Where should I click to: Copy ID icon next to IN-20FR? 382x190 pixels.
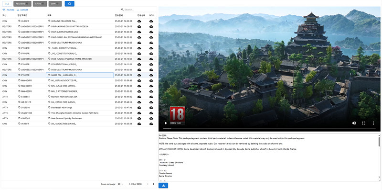point(19,21)
